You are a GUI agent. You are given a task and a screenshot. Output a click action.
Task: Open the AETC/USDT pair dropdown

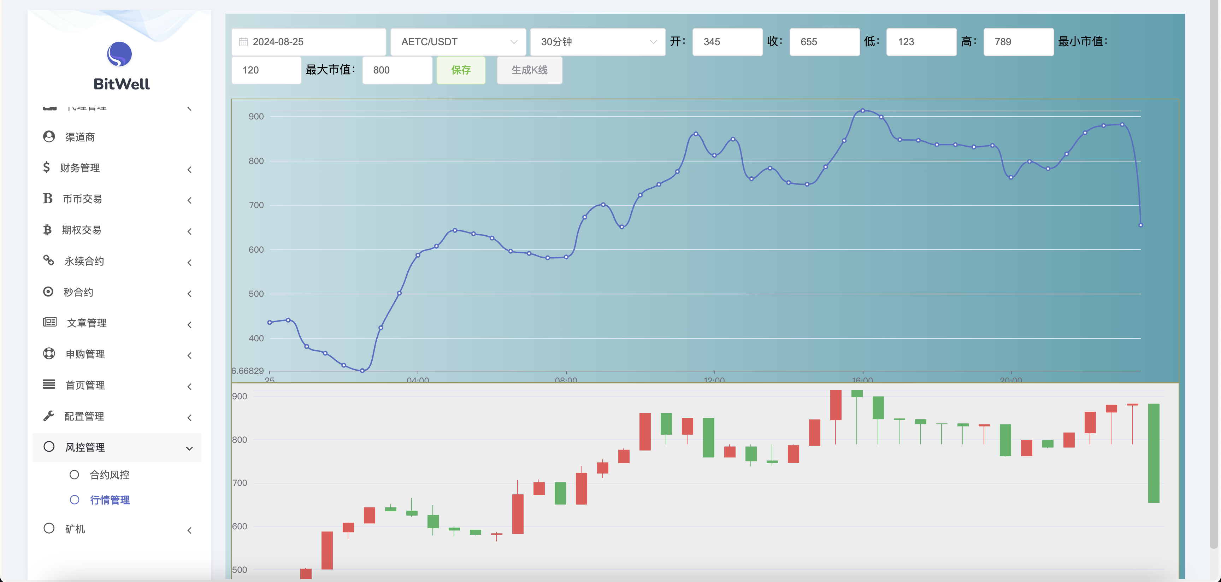[x=458, y=42]
